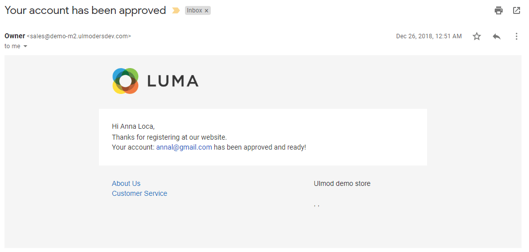529x252 pixels.
Task: Click the Dec 26, 2018 timestamp
Action: click(x=429, y=36)
